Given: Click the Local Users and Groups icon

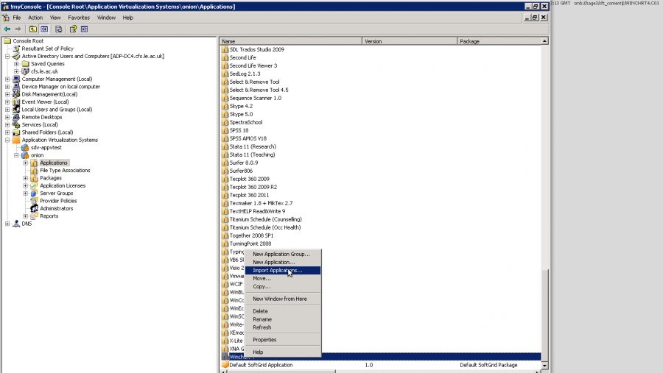Looking at the screenshot, I should pyautogui.click(x=16, y=110).
